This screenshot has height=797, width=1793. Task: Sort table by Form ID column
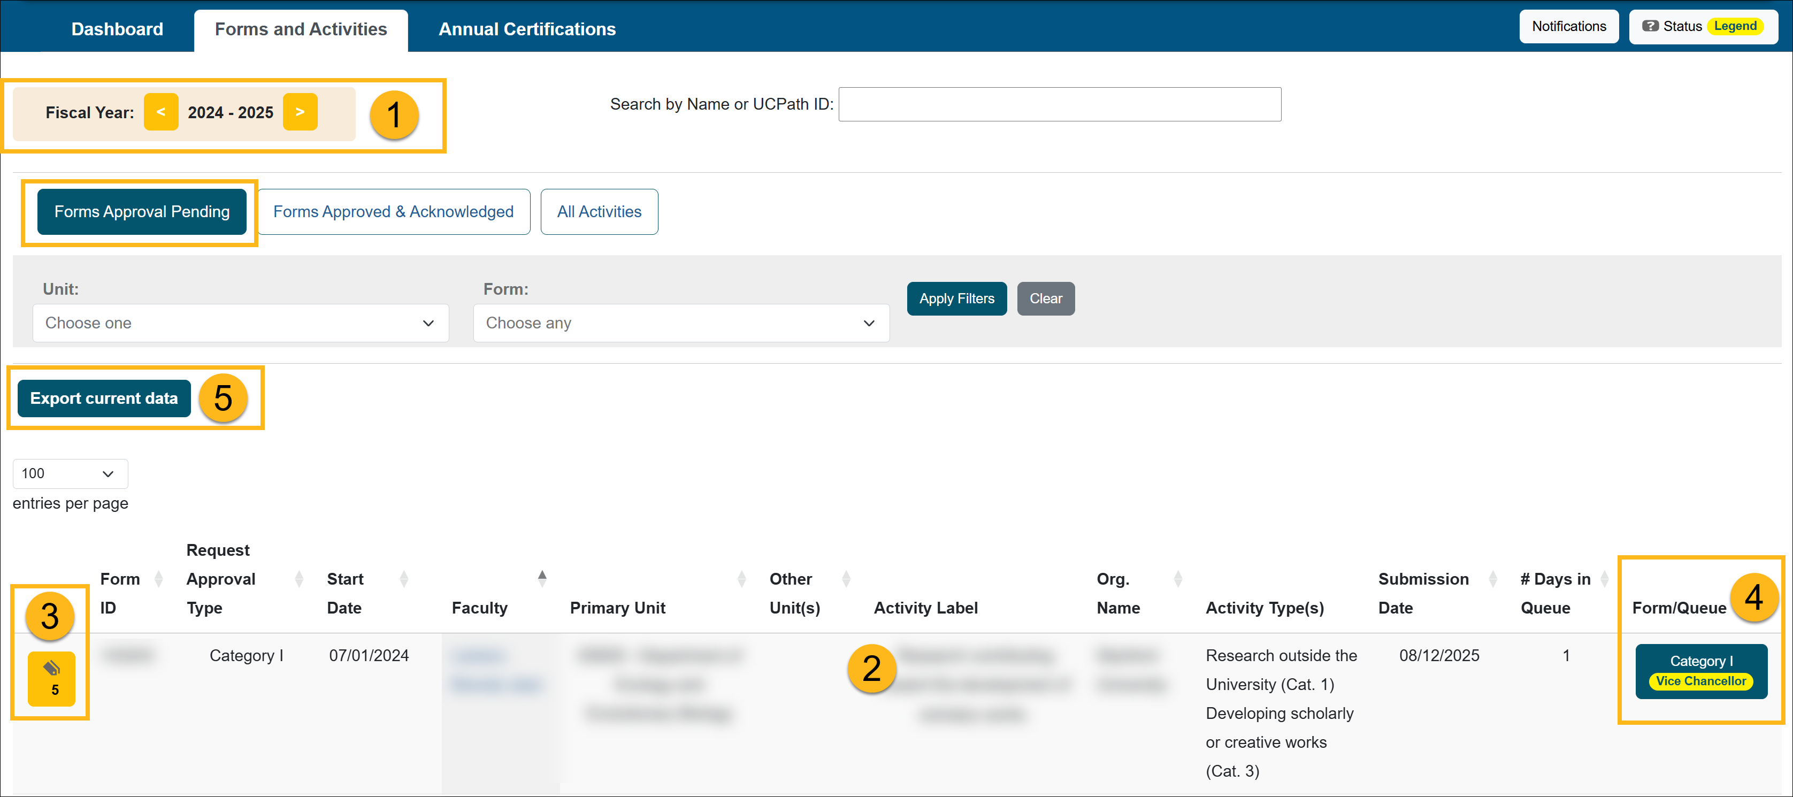coord(159,579)
